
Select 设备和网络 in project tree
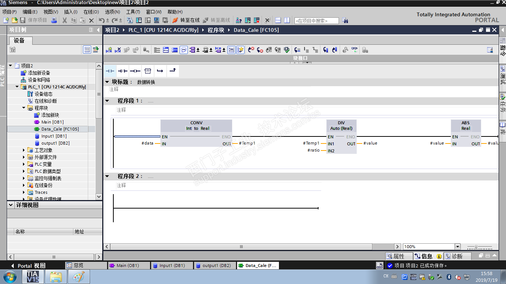tap(39, 80)
